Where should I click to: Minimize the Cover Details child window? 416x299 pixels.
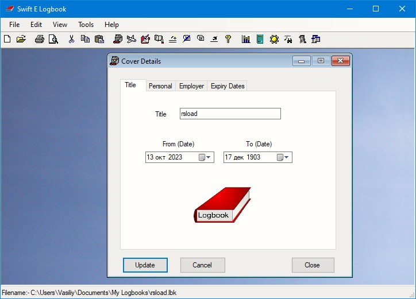click(302, 61)
